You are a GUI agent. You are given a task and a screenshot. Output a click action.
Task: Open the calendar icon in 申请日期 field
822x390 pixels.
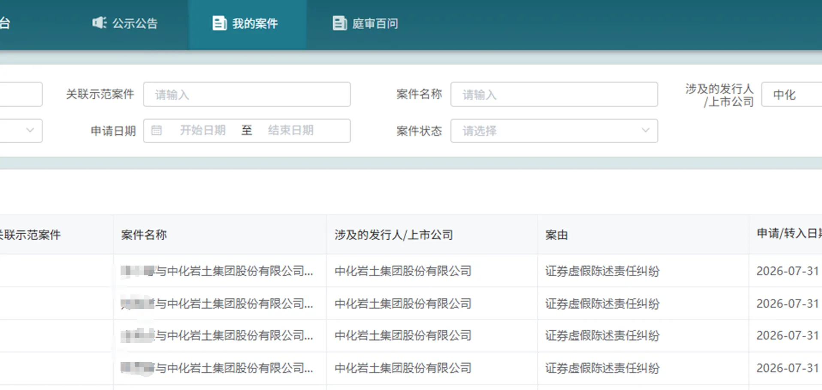point(157,130)
